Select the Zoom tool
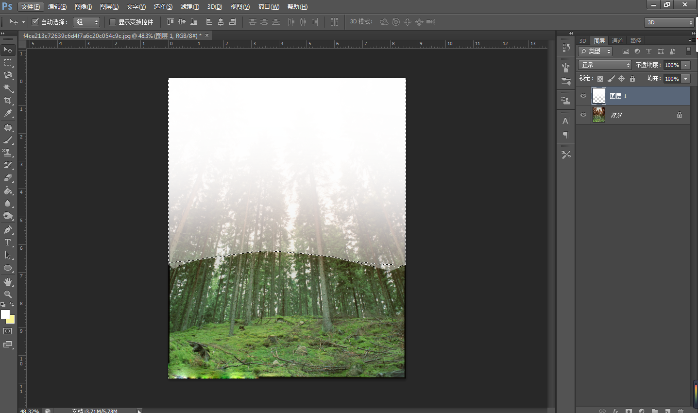The image size is (698, 413). point(8,294)
